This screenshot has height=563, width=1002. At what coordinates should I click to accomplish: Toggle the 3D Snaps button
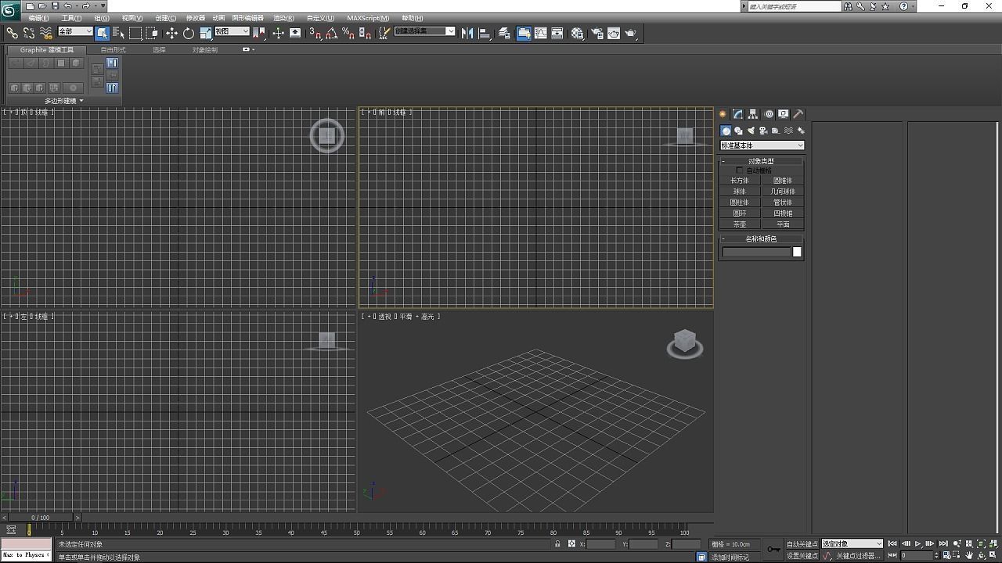point(315,33)
